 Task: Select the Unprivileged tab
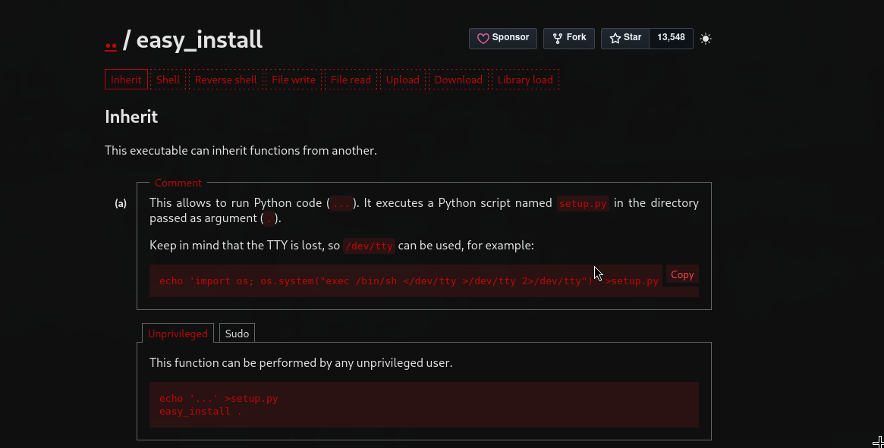[178, 334]
